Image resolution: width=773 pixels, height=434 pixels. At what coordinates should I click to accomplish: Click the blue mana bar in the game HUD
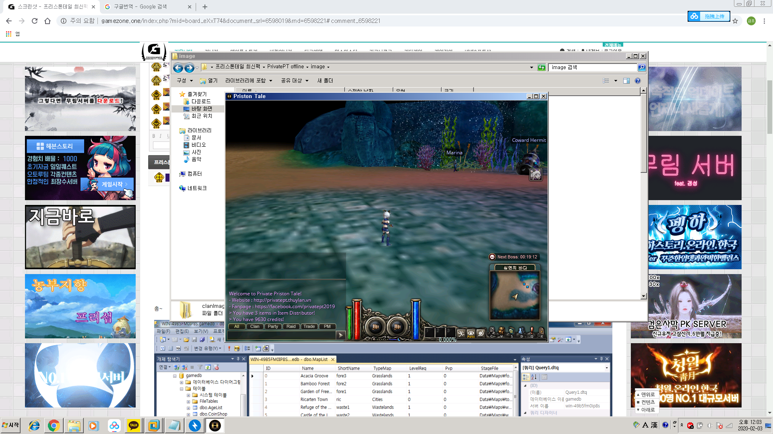pos(415,320)
